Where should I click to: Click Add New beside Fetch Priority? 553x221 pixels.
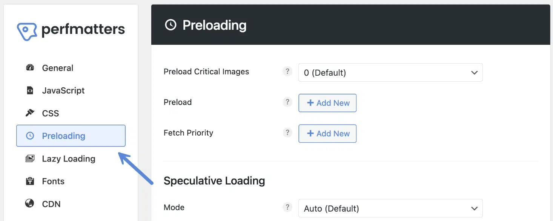coord(327,133)
